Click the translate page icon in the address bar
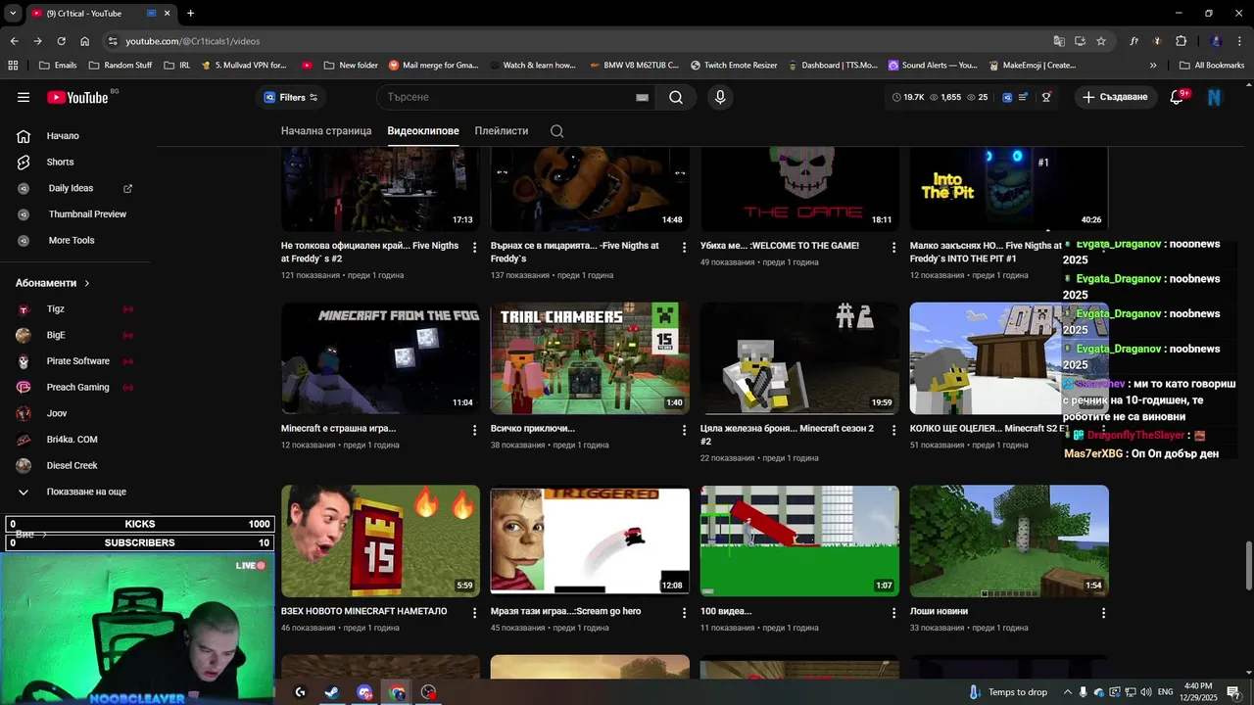The height and width of the screenshot is (705, 1254). [x=1059, y=41]
